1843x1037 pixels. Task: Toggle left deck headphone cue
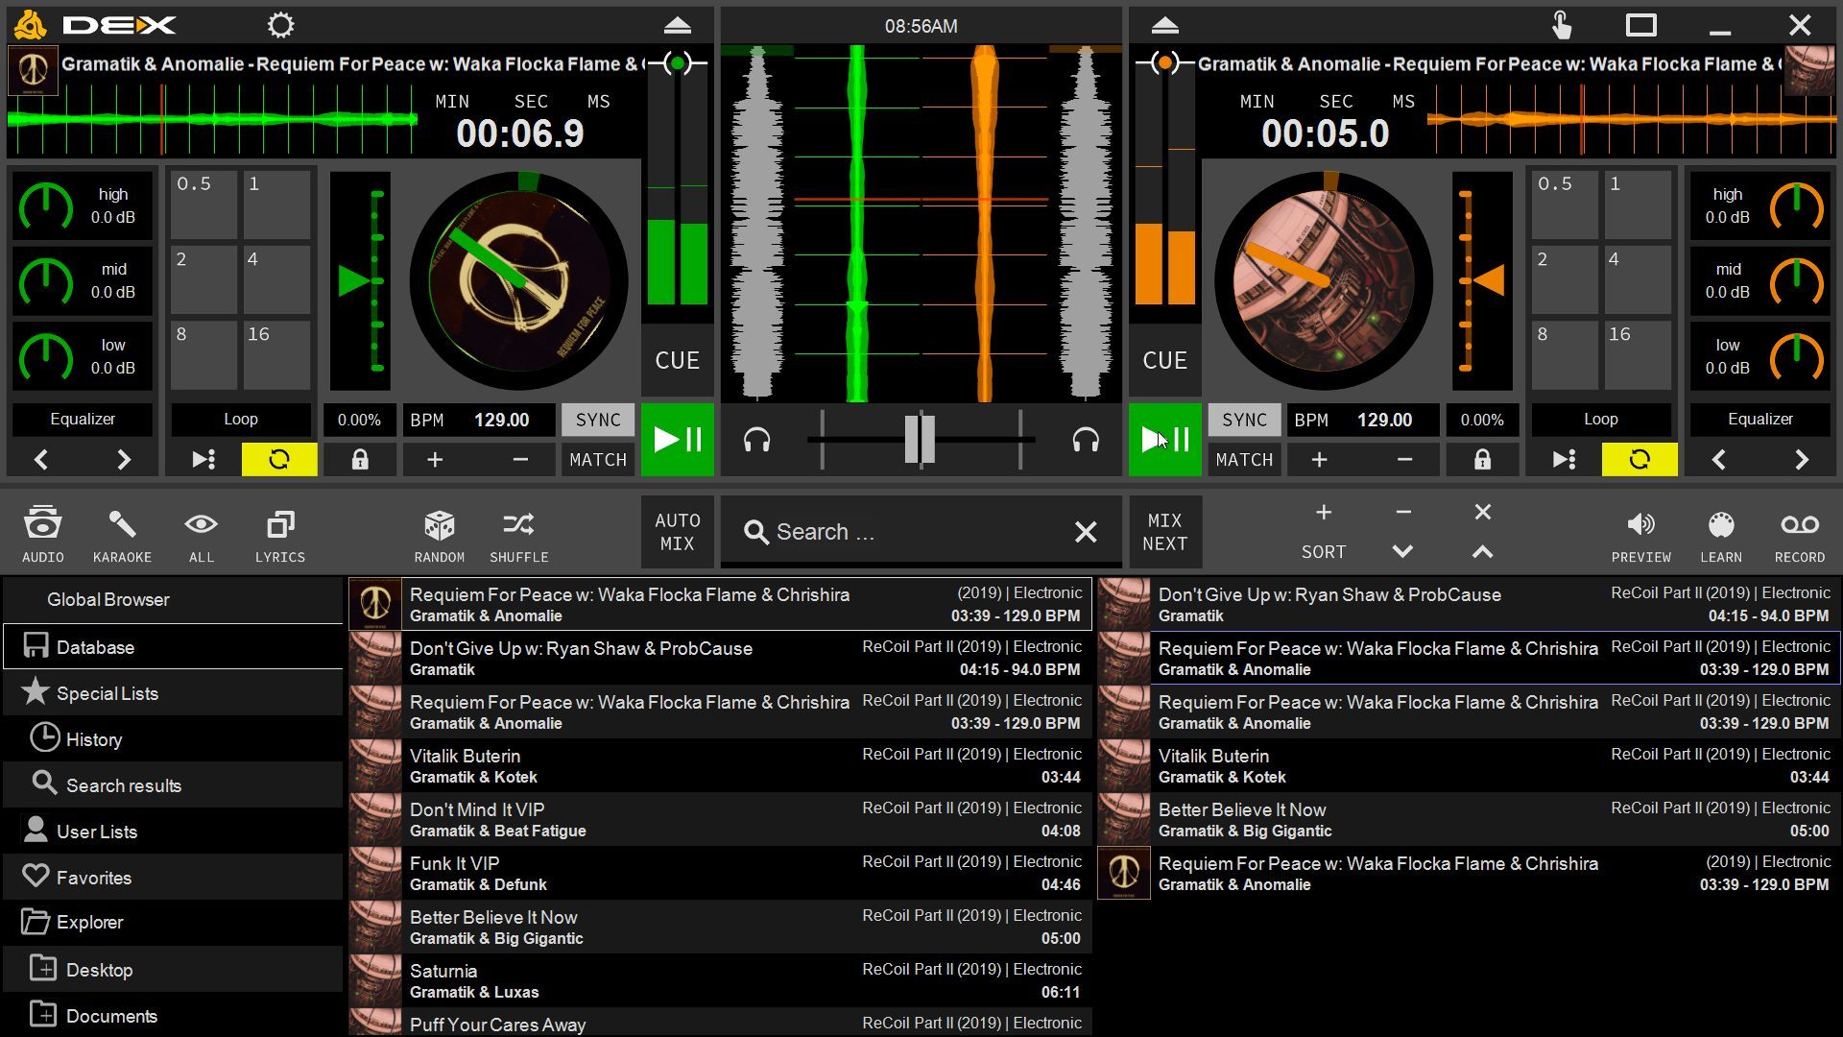tap(757, 440)
